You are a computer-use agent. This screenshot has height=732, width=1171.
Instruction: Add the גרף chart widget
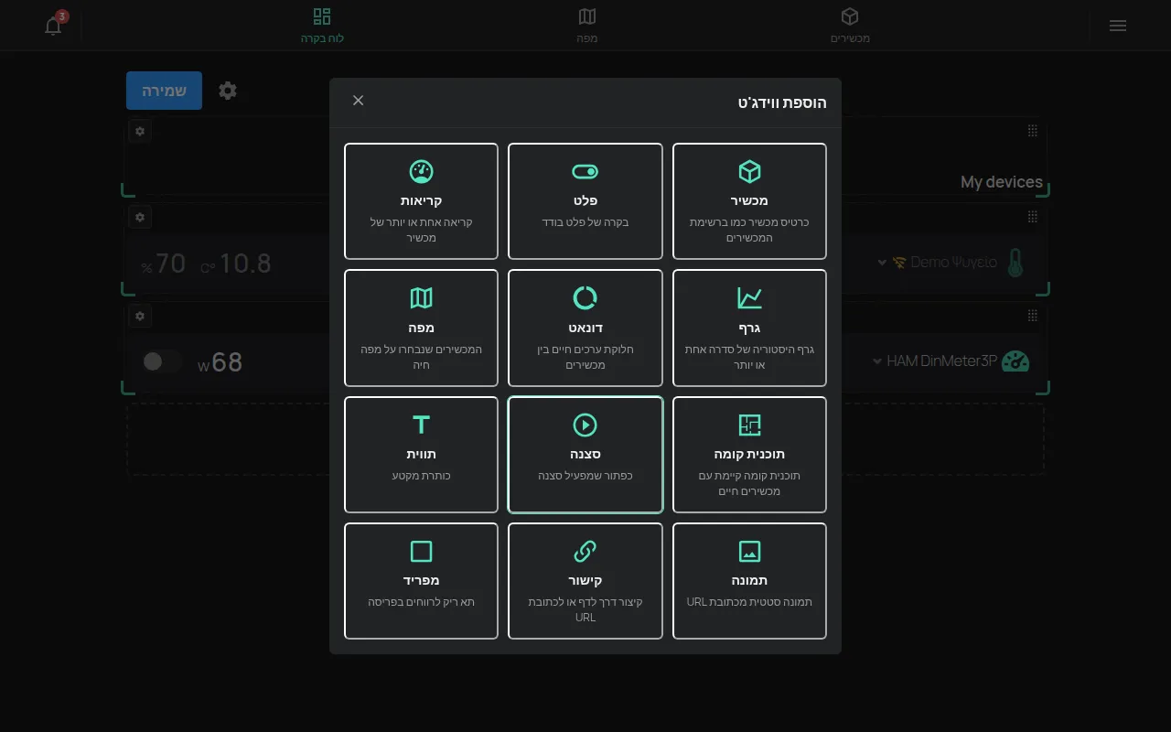click(749, 328)
